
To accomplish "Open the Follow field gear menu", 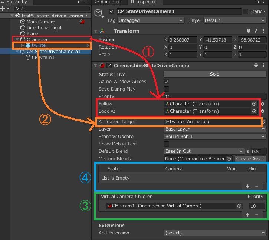I will coord(262,104).
